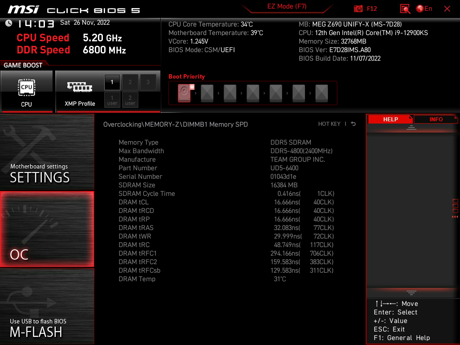Switch to the INFO tab
Viewport: 460px width, 345px height.
(436, 119)
